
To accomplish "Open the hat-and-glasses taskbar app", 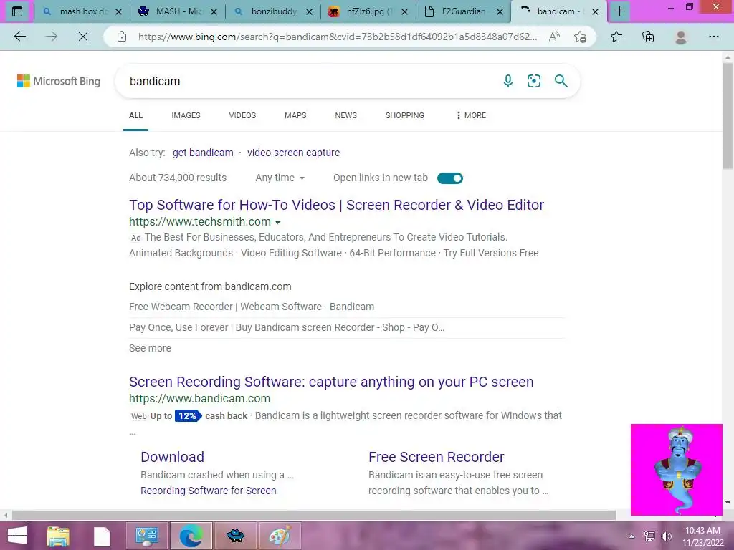I will pos(235,536).
